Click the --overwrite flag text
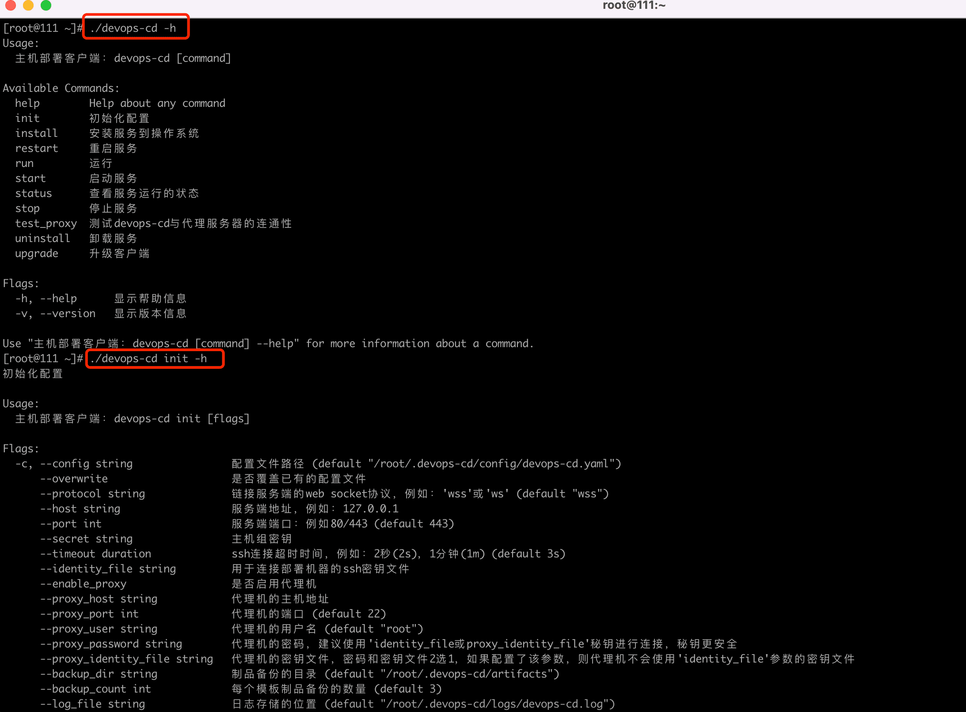The width and height of the screenshot is (966, 712). tap(74, 479)
